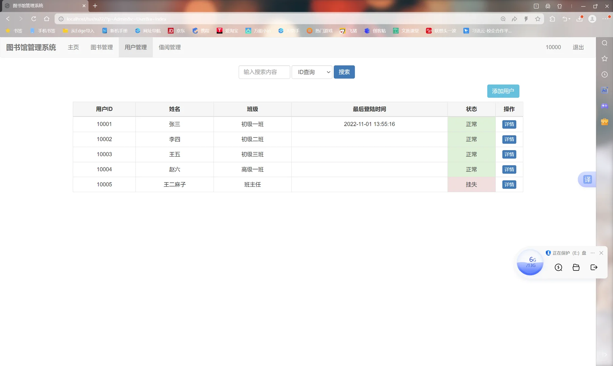Click the favorites star icon in the sidebar
Screen dimensions: 613x366
coord(605,58)
